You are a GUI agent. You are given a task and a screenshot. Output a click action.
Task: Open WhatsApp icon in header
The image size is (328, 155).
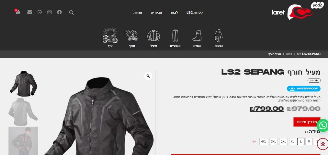(40, 12)
